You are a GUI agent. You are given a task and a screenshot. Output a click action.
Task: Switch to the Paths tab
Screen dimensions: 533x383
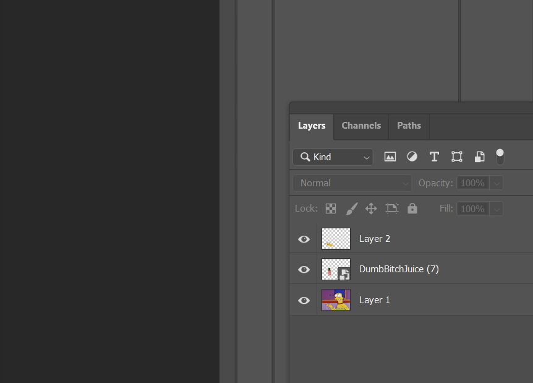[x=409, y=126]
